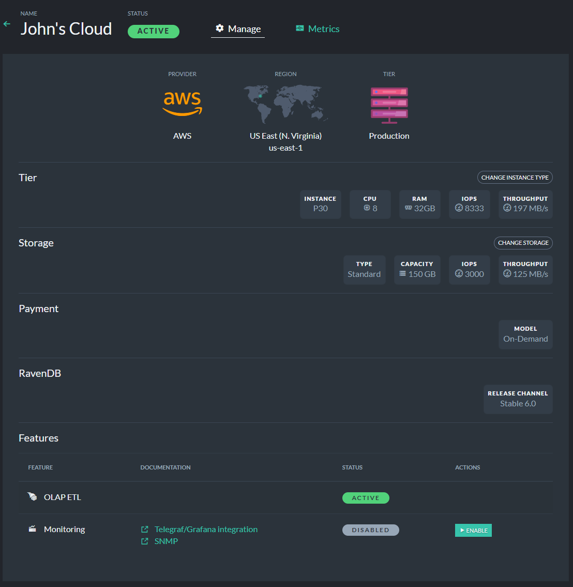Click the Tier throughput gauge icon

pyautogui.click(x=507, y=208)
